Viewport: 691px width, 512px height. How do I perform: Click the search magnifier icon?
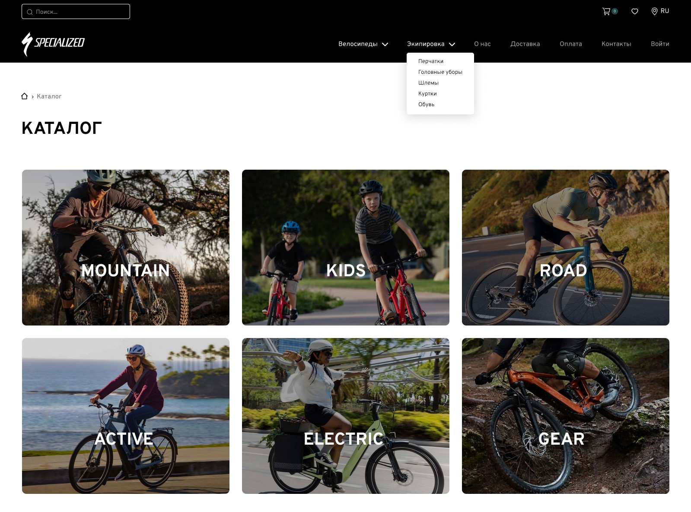pyautogui.click(x=30, y=12)
